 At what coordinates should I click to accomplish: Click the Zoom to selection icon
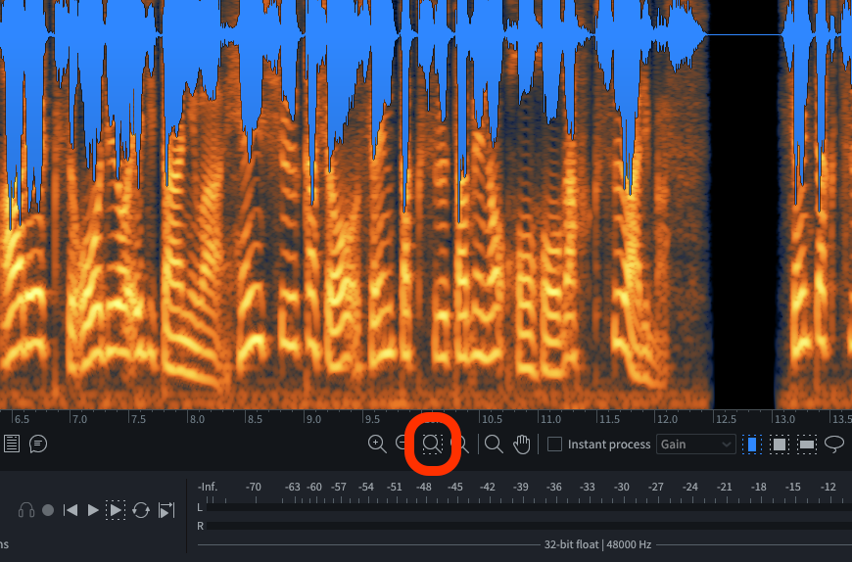[x=432, y=445]
